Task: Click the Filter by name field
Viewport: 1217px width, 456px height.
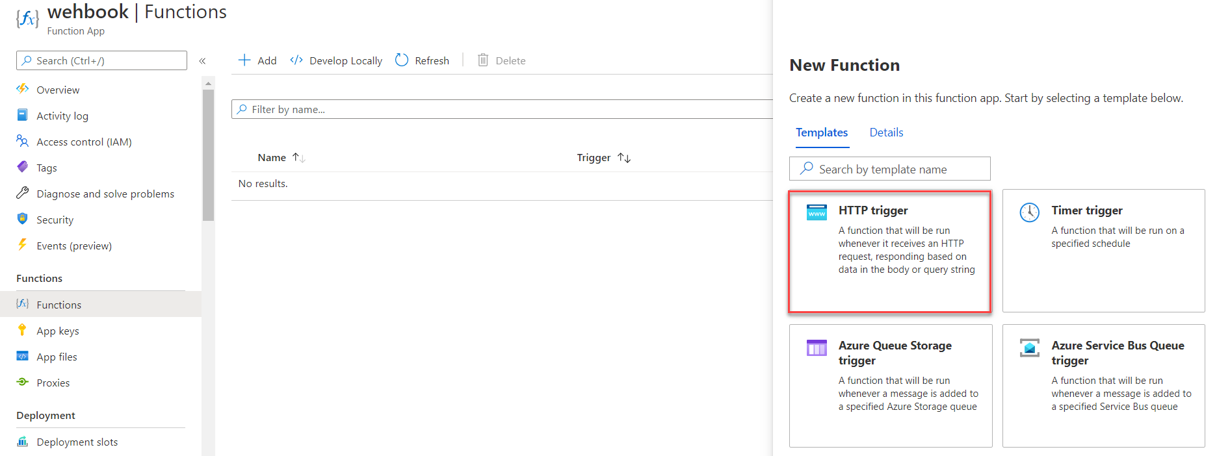Action: pyautogui.click(x=502, y=109)
